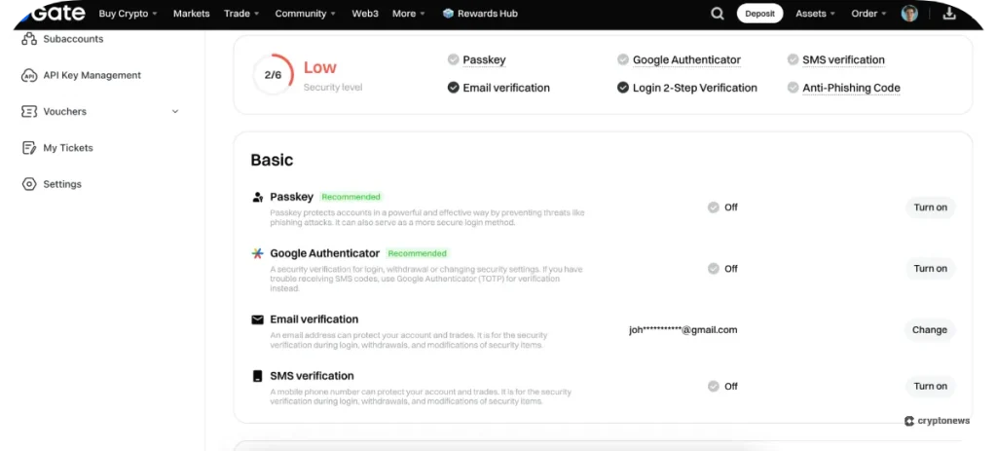997x451 pixels.
Task: Click the masked joh***@gmail.com email
Action: (x=683, y=330)
